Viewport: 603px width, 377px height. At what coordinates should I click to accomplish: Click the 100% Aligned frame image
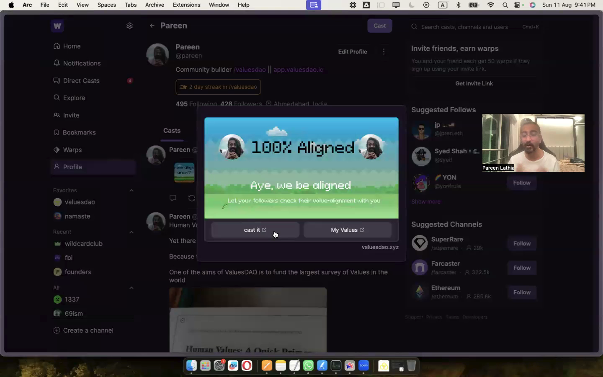(x=301, y=168)
